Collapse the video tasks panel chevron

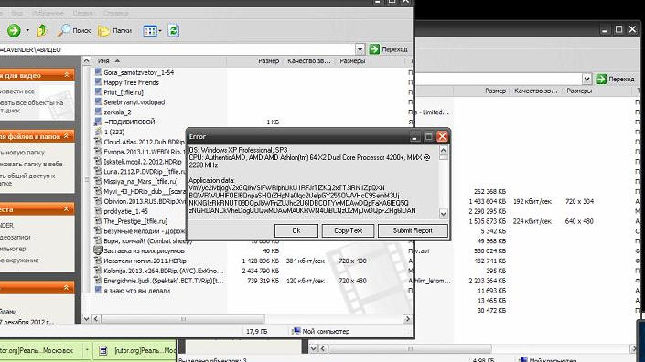[66, 75]
